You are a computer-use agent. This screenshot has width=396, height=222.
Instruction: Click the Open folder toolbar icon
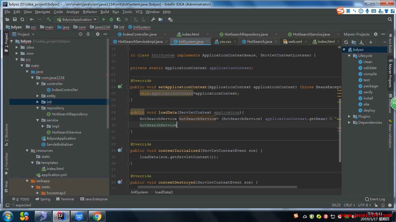[7, 19]
